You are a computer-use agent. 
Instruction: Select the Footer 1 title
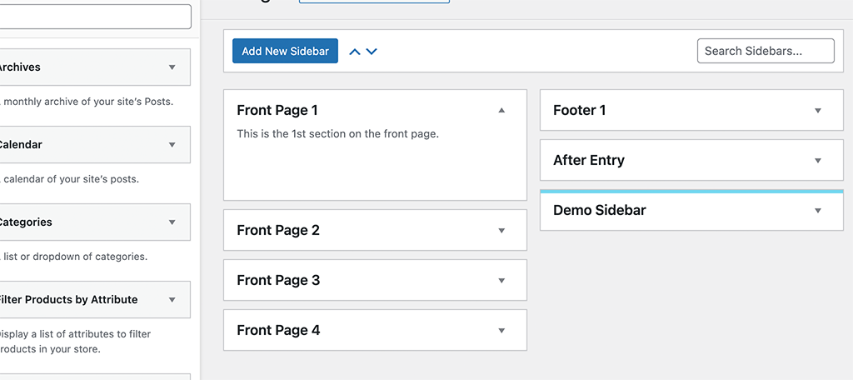click(x=580, y=111)
